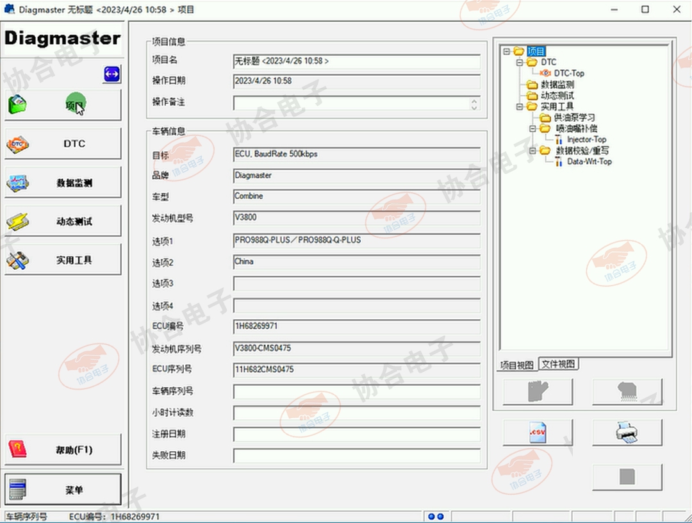The height and width of the screenshot is (523, 692).
Task: Click the menu list icon
Action: pos(18,490)
